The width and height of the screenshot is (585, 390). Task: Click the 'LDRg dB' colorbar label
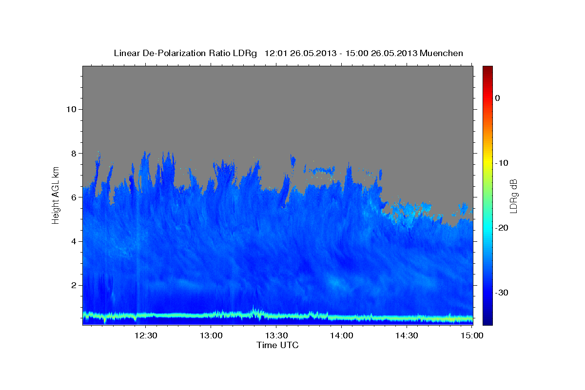513,196
